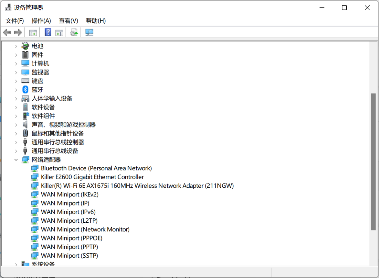Screen dimensions: 379x278
Task: Select WAN Miniport (Network Monitor)
Action: (x=85, y=229)
